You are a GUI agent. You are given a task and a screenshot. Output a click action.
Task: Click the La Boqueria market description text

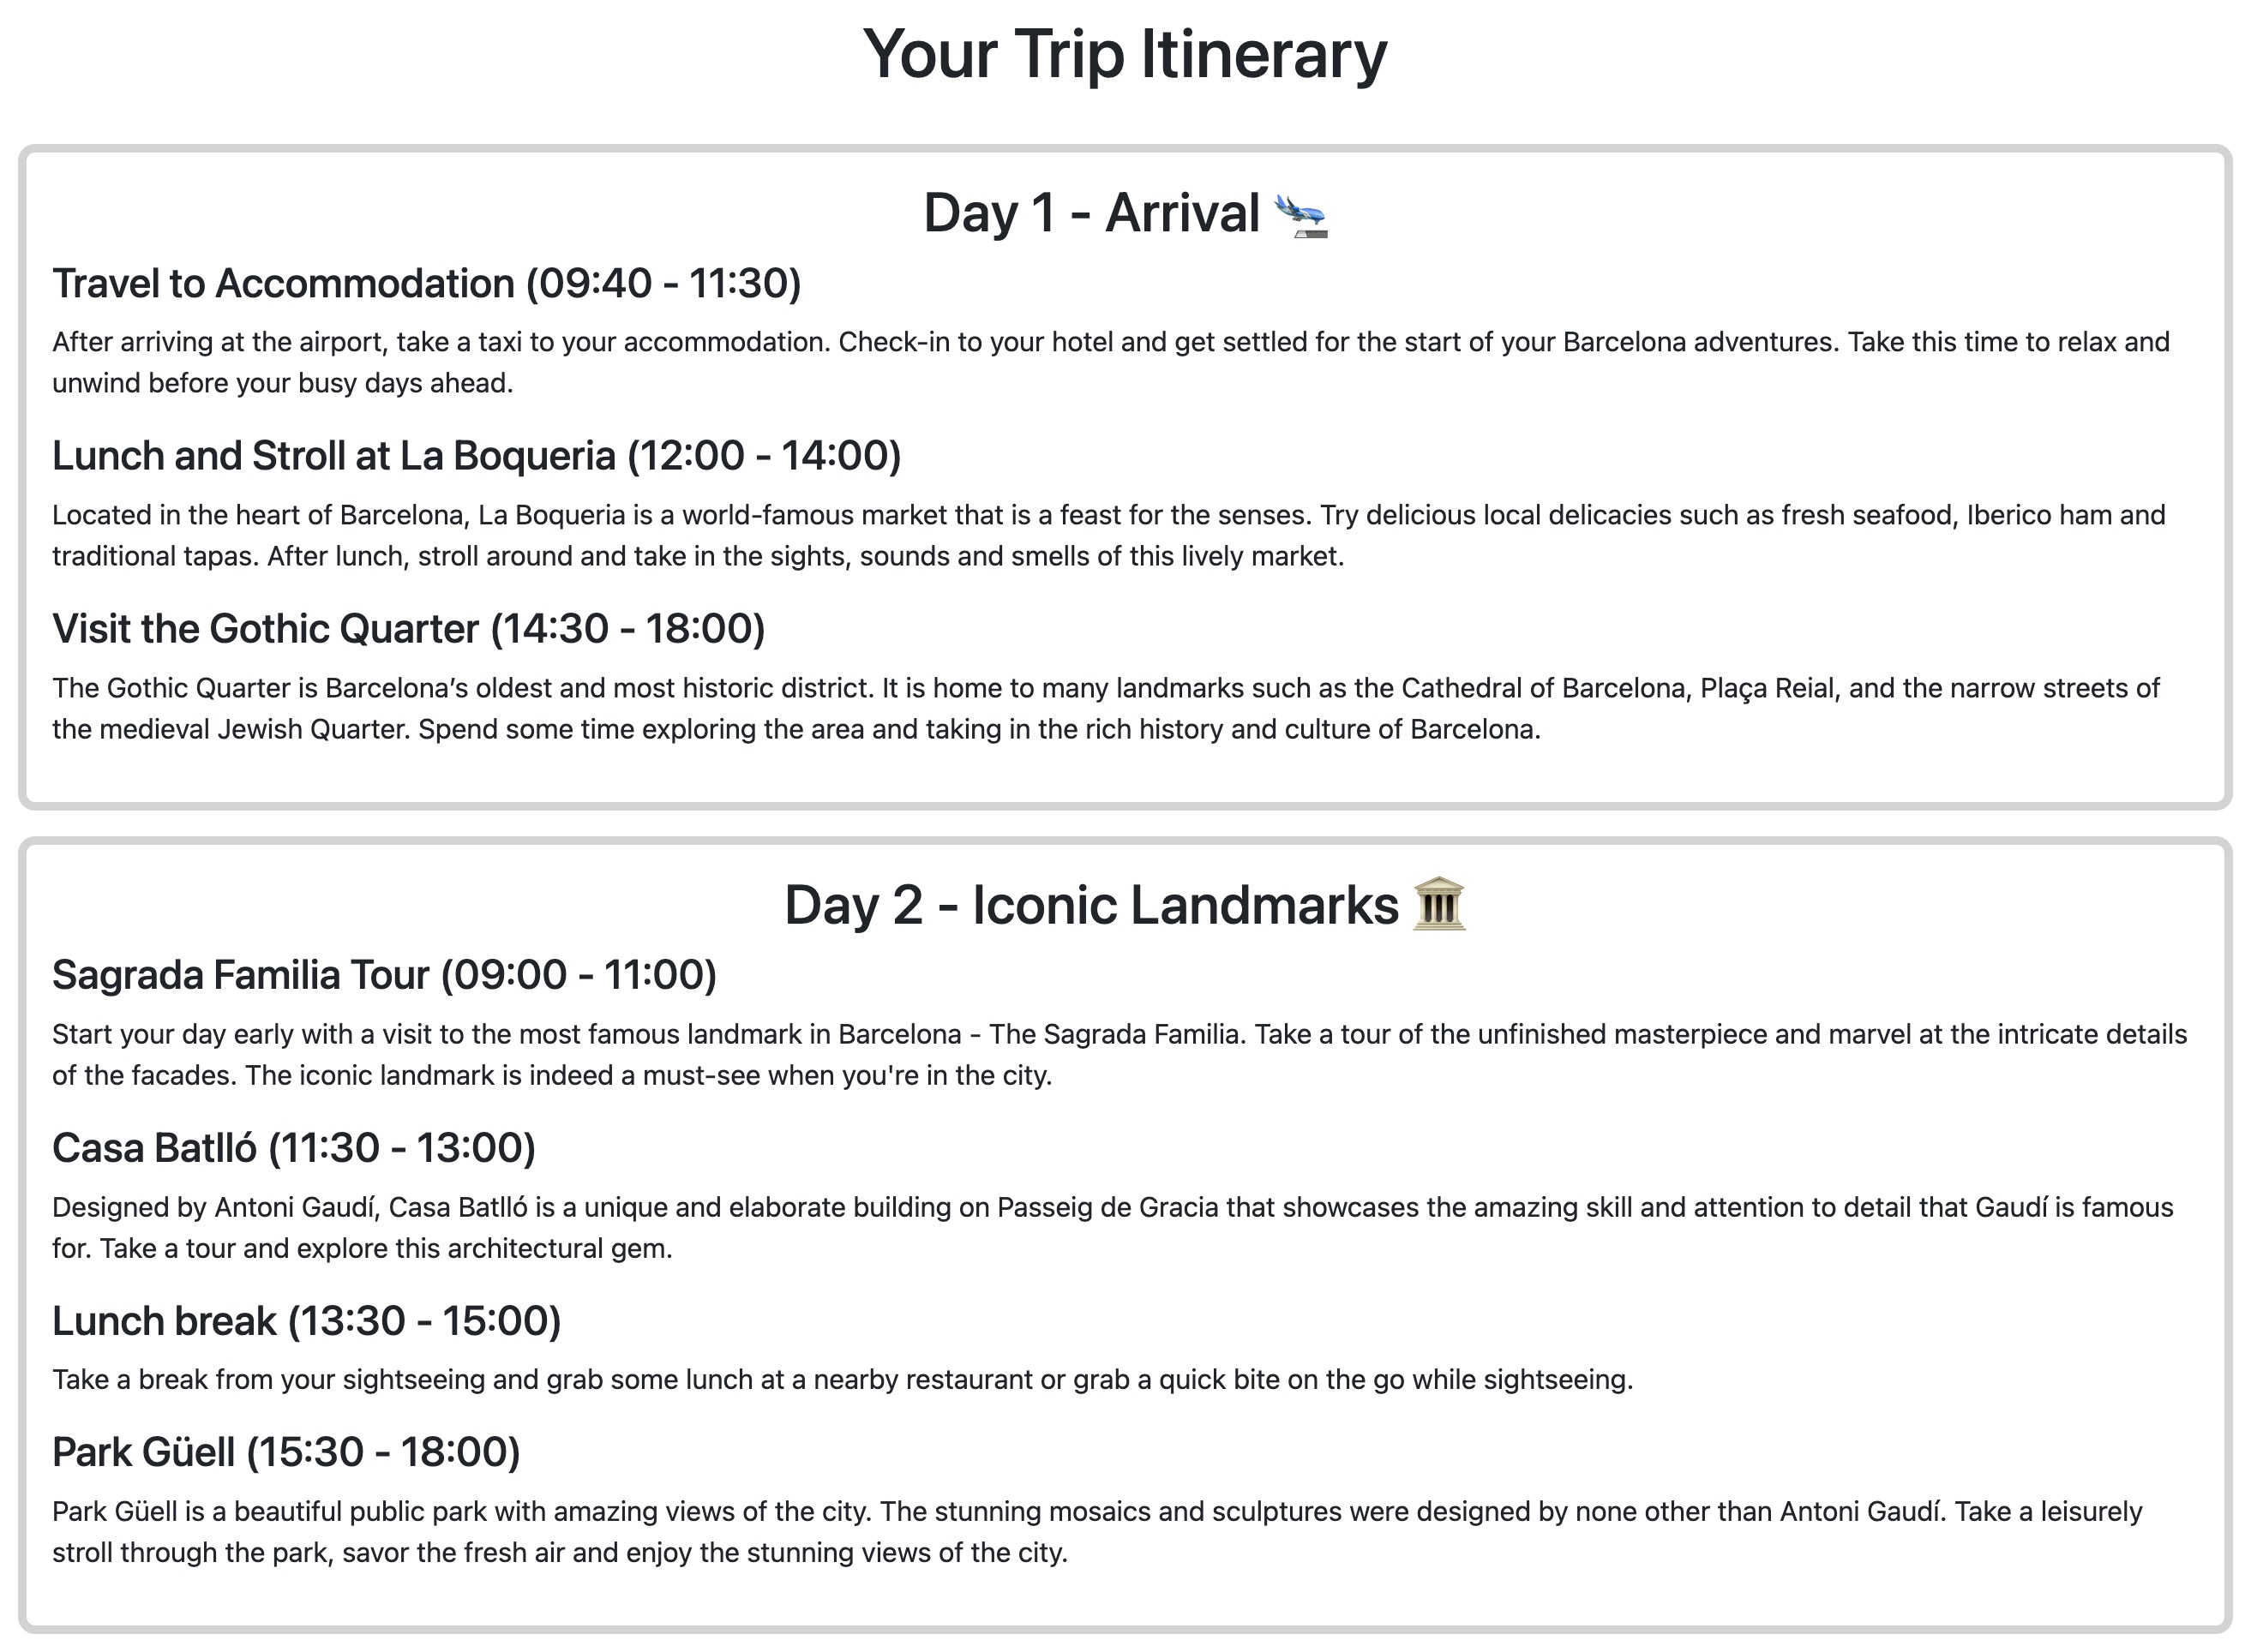(x=1108, y=536)
